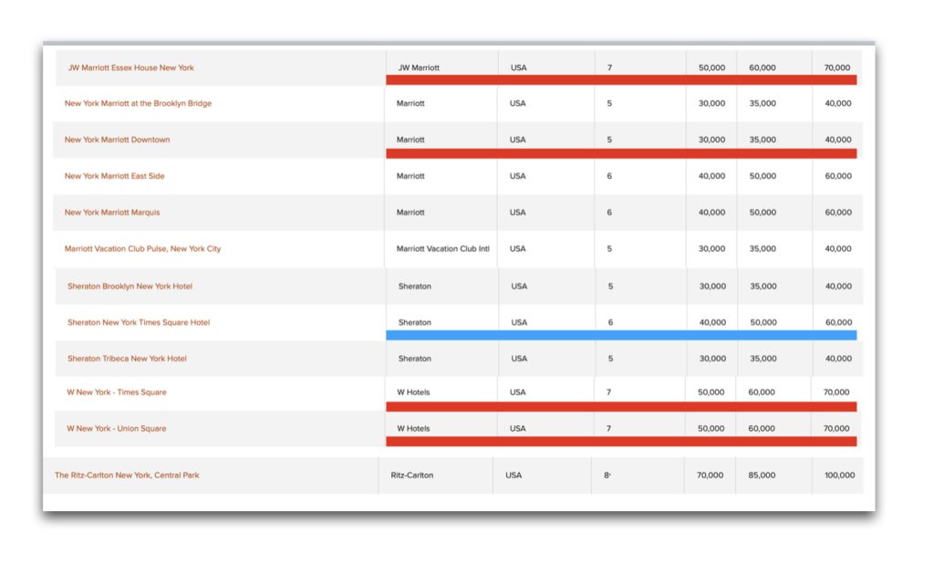Select Sheraton New York Times Square Hotel
Viewport: 934px width, 564px height.
(139, 322)
